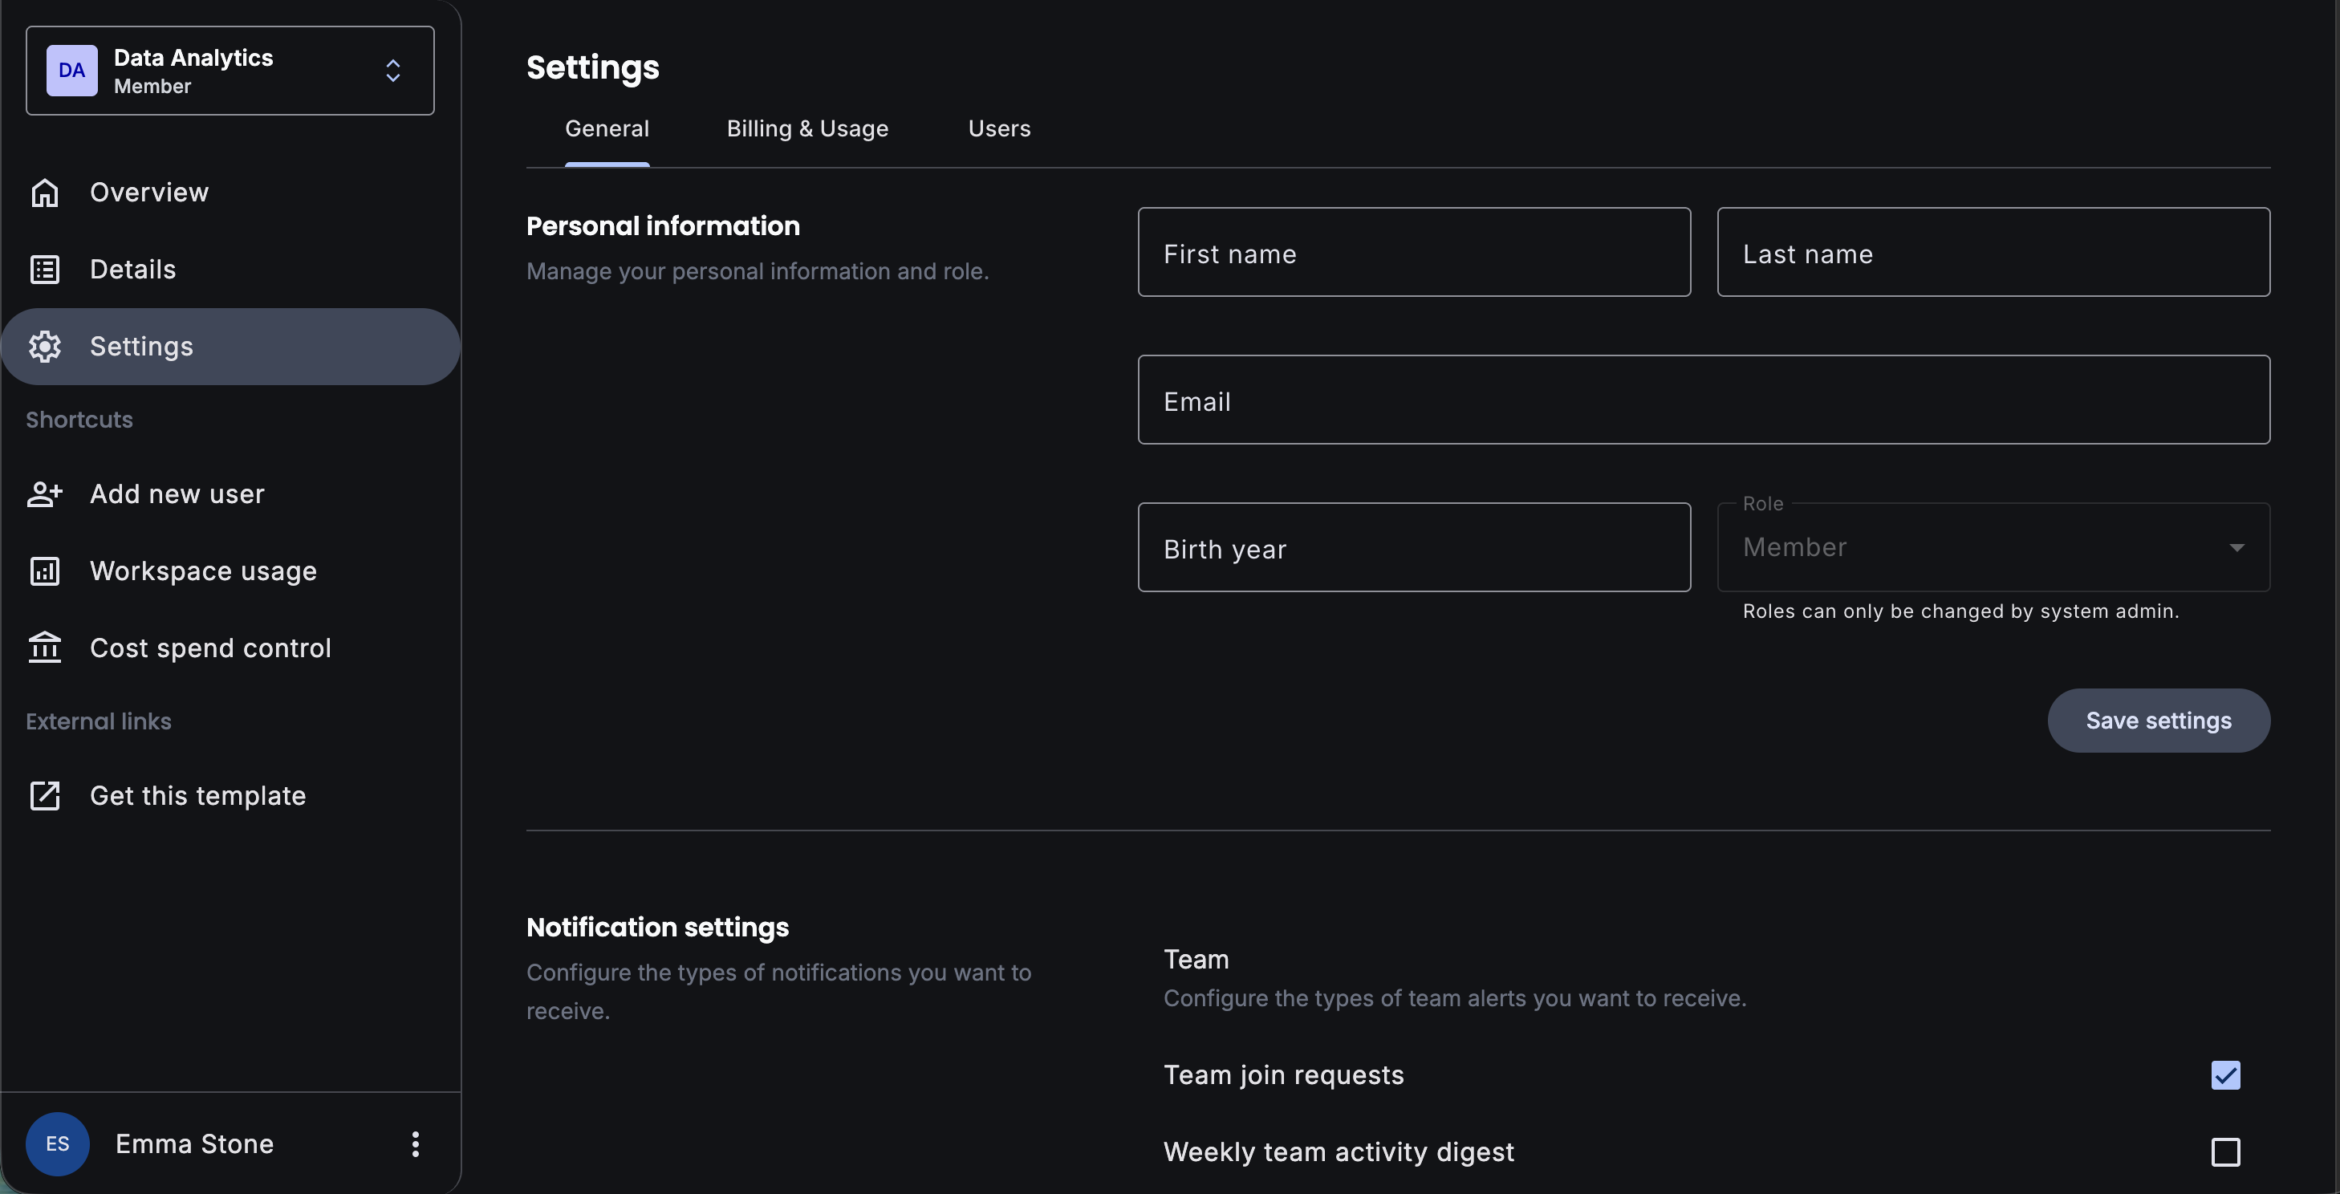Image resolution: width=2340 pixels, height=1194 pixels.
Task: Switch to the Billing & Usage tab
Action: coord(806,129)
